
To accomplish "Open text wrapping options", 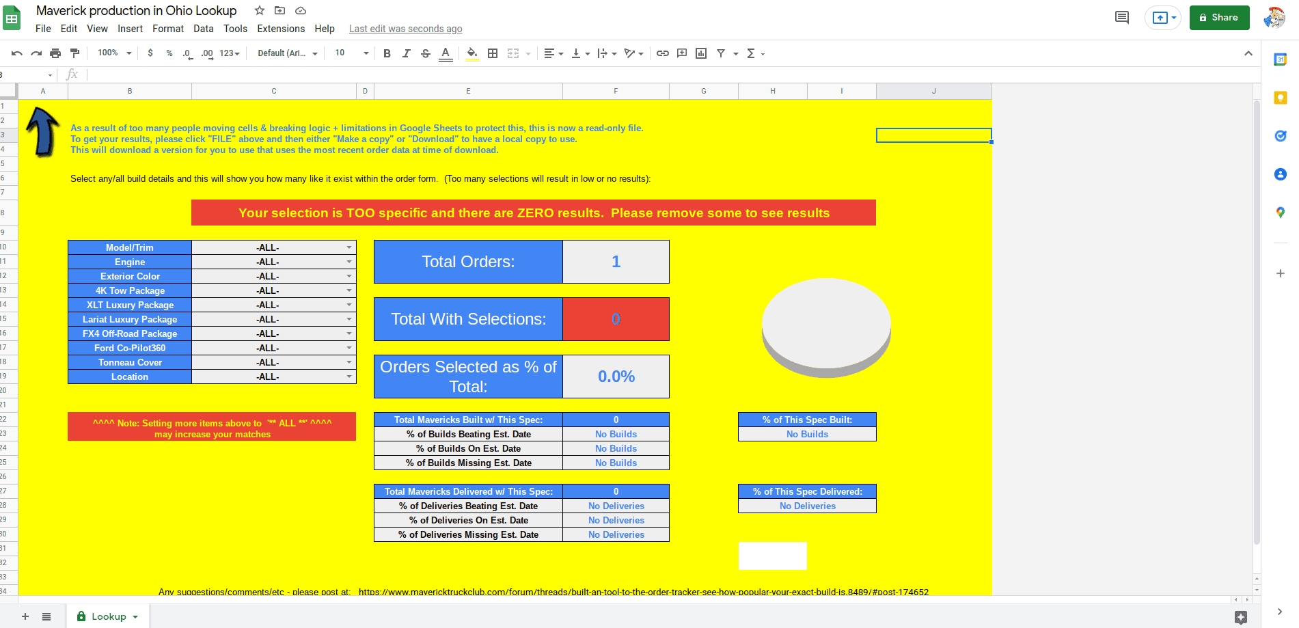I will tap(607, 53).
